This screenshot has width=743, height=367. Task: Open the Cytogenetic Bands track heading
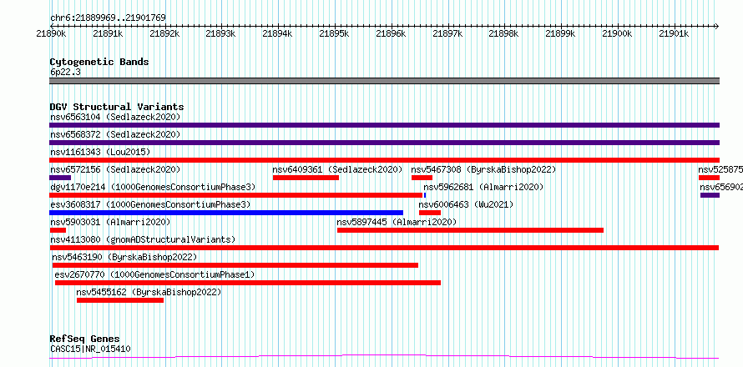(x=99, y=62)
